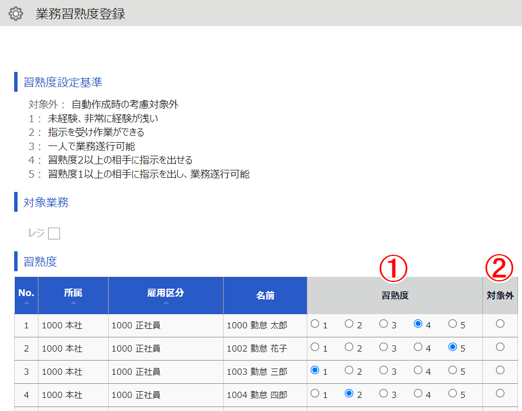Set 勤怠 花子 proficiency to 2
This screenshot has height=411, width=522.
349,347
